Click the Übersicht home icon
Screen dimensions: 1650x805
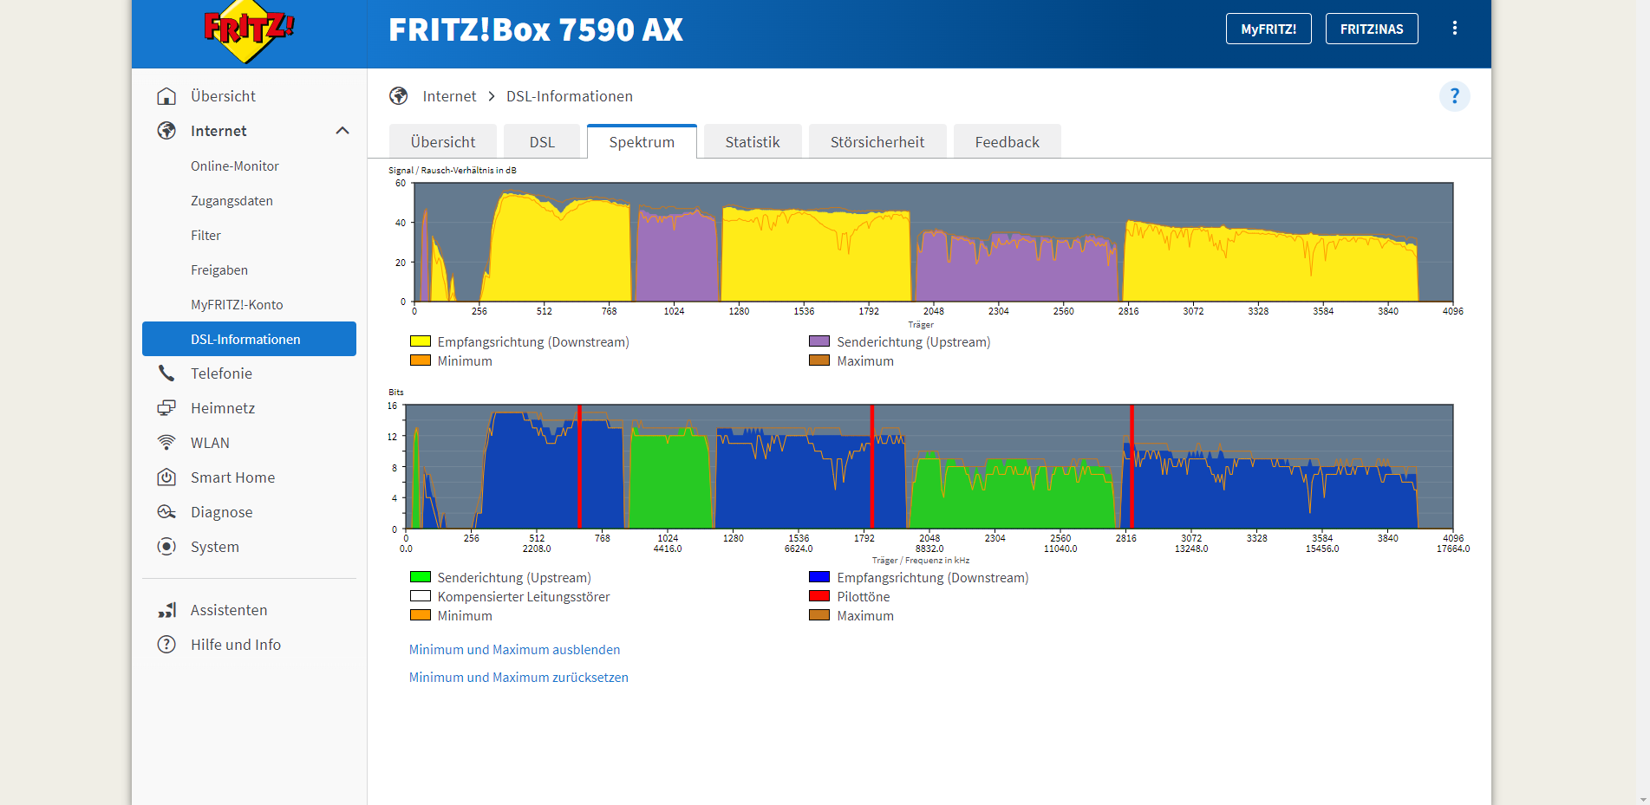166,96
